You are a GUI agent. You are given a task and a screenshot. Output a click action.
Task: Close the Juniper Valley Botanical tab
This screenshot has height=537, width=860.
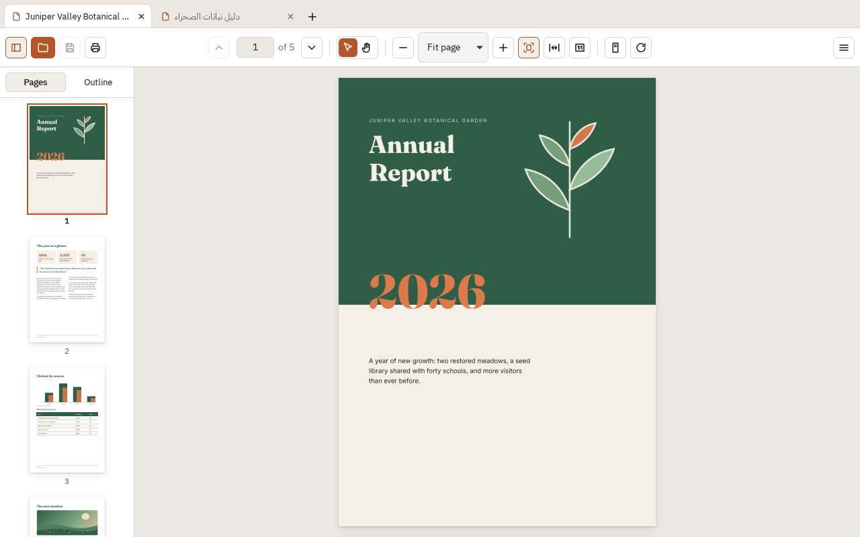[141, 16]
